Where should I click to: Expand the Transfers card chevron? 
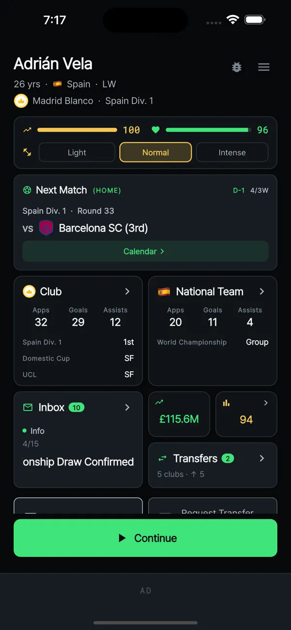point(262,458)
